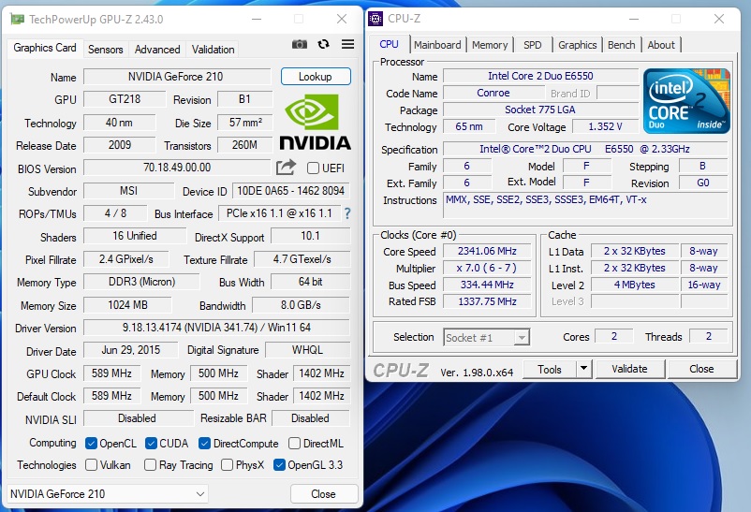Toggle the DirectCompute checkbox
The image size is (751, 512).
click(204, 444)
